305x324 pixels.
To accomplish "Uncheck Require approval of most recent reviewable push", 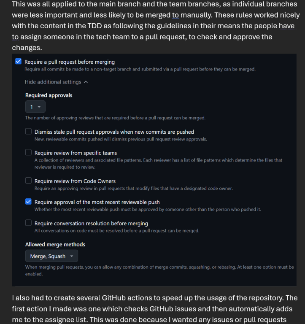I will (x=28, y=202).
